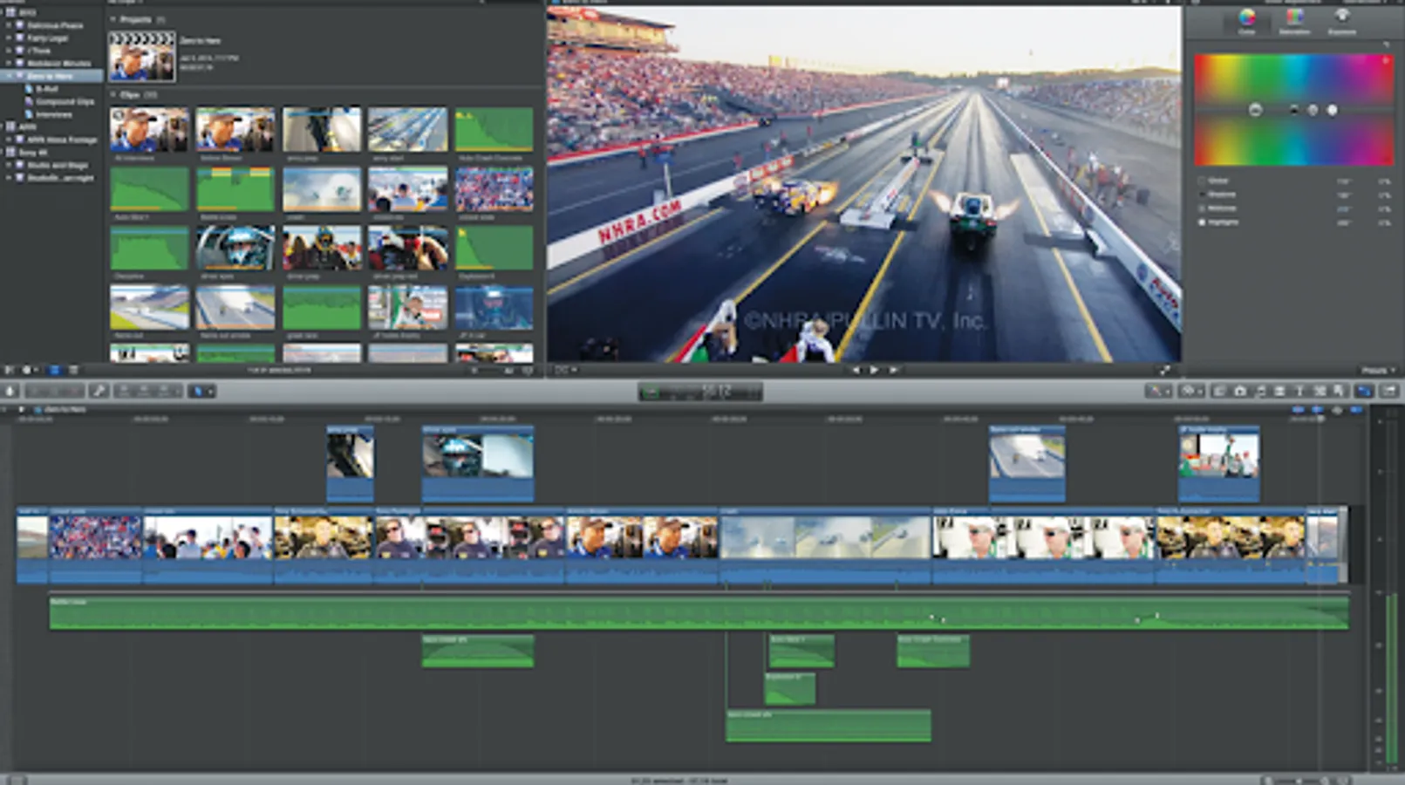Switch browser to filmstrip view
Screen dimensions: 1405x785
[x=54, y=371]
